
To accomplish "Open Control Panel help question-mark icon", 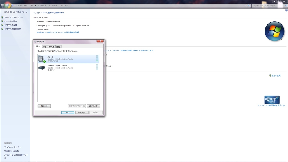I will (x=286, y=10).
